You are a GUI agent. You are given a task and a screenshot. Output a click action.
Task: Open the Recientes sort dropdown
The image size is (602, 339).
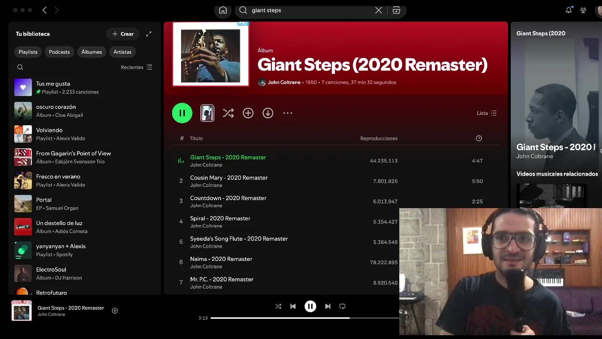click(x=136, y=67)
